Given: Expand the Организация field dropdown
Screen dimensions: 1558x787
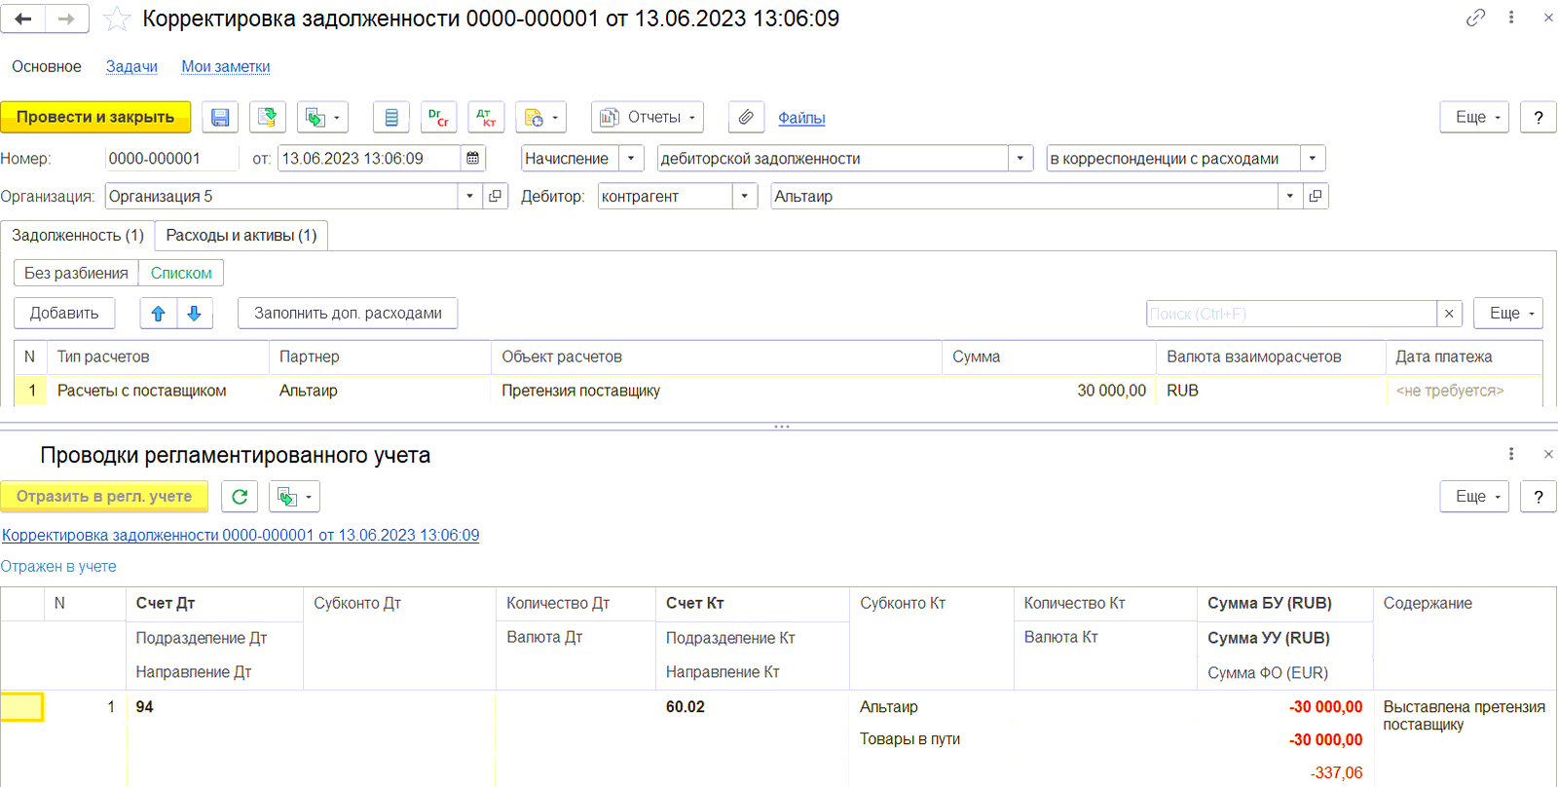Looking at the screenshot, I should coord(470,197).
